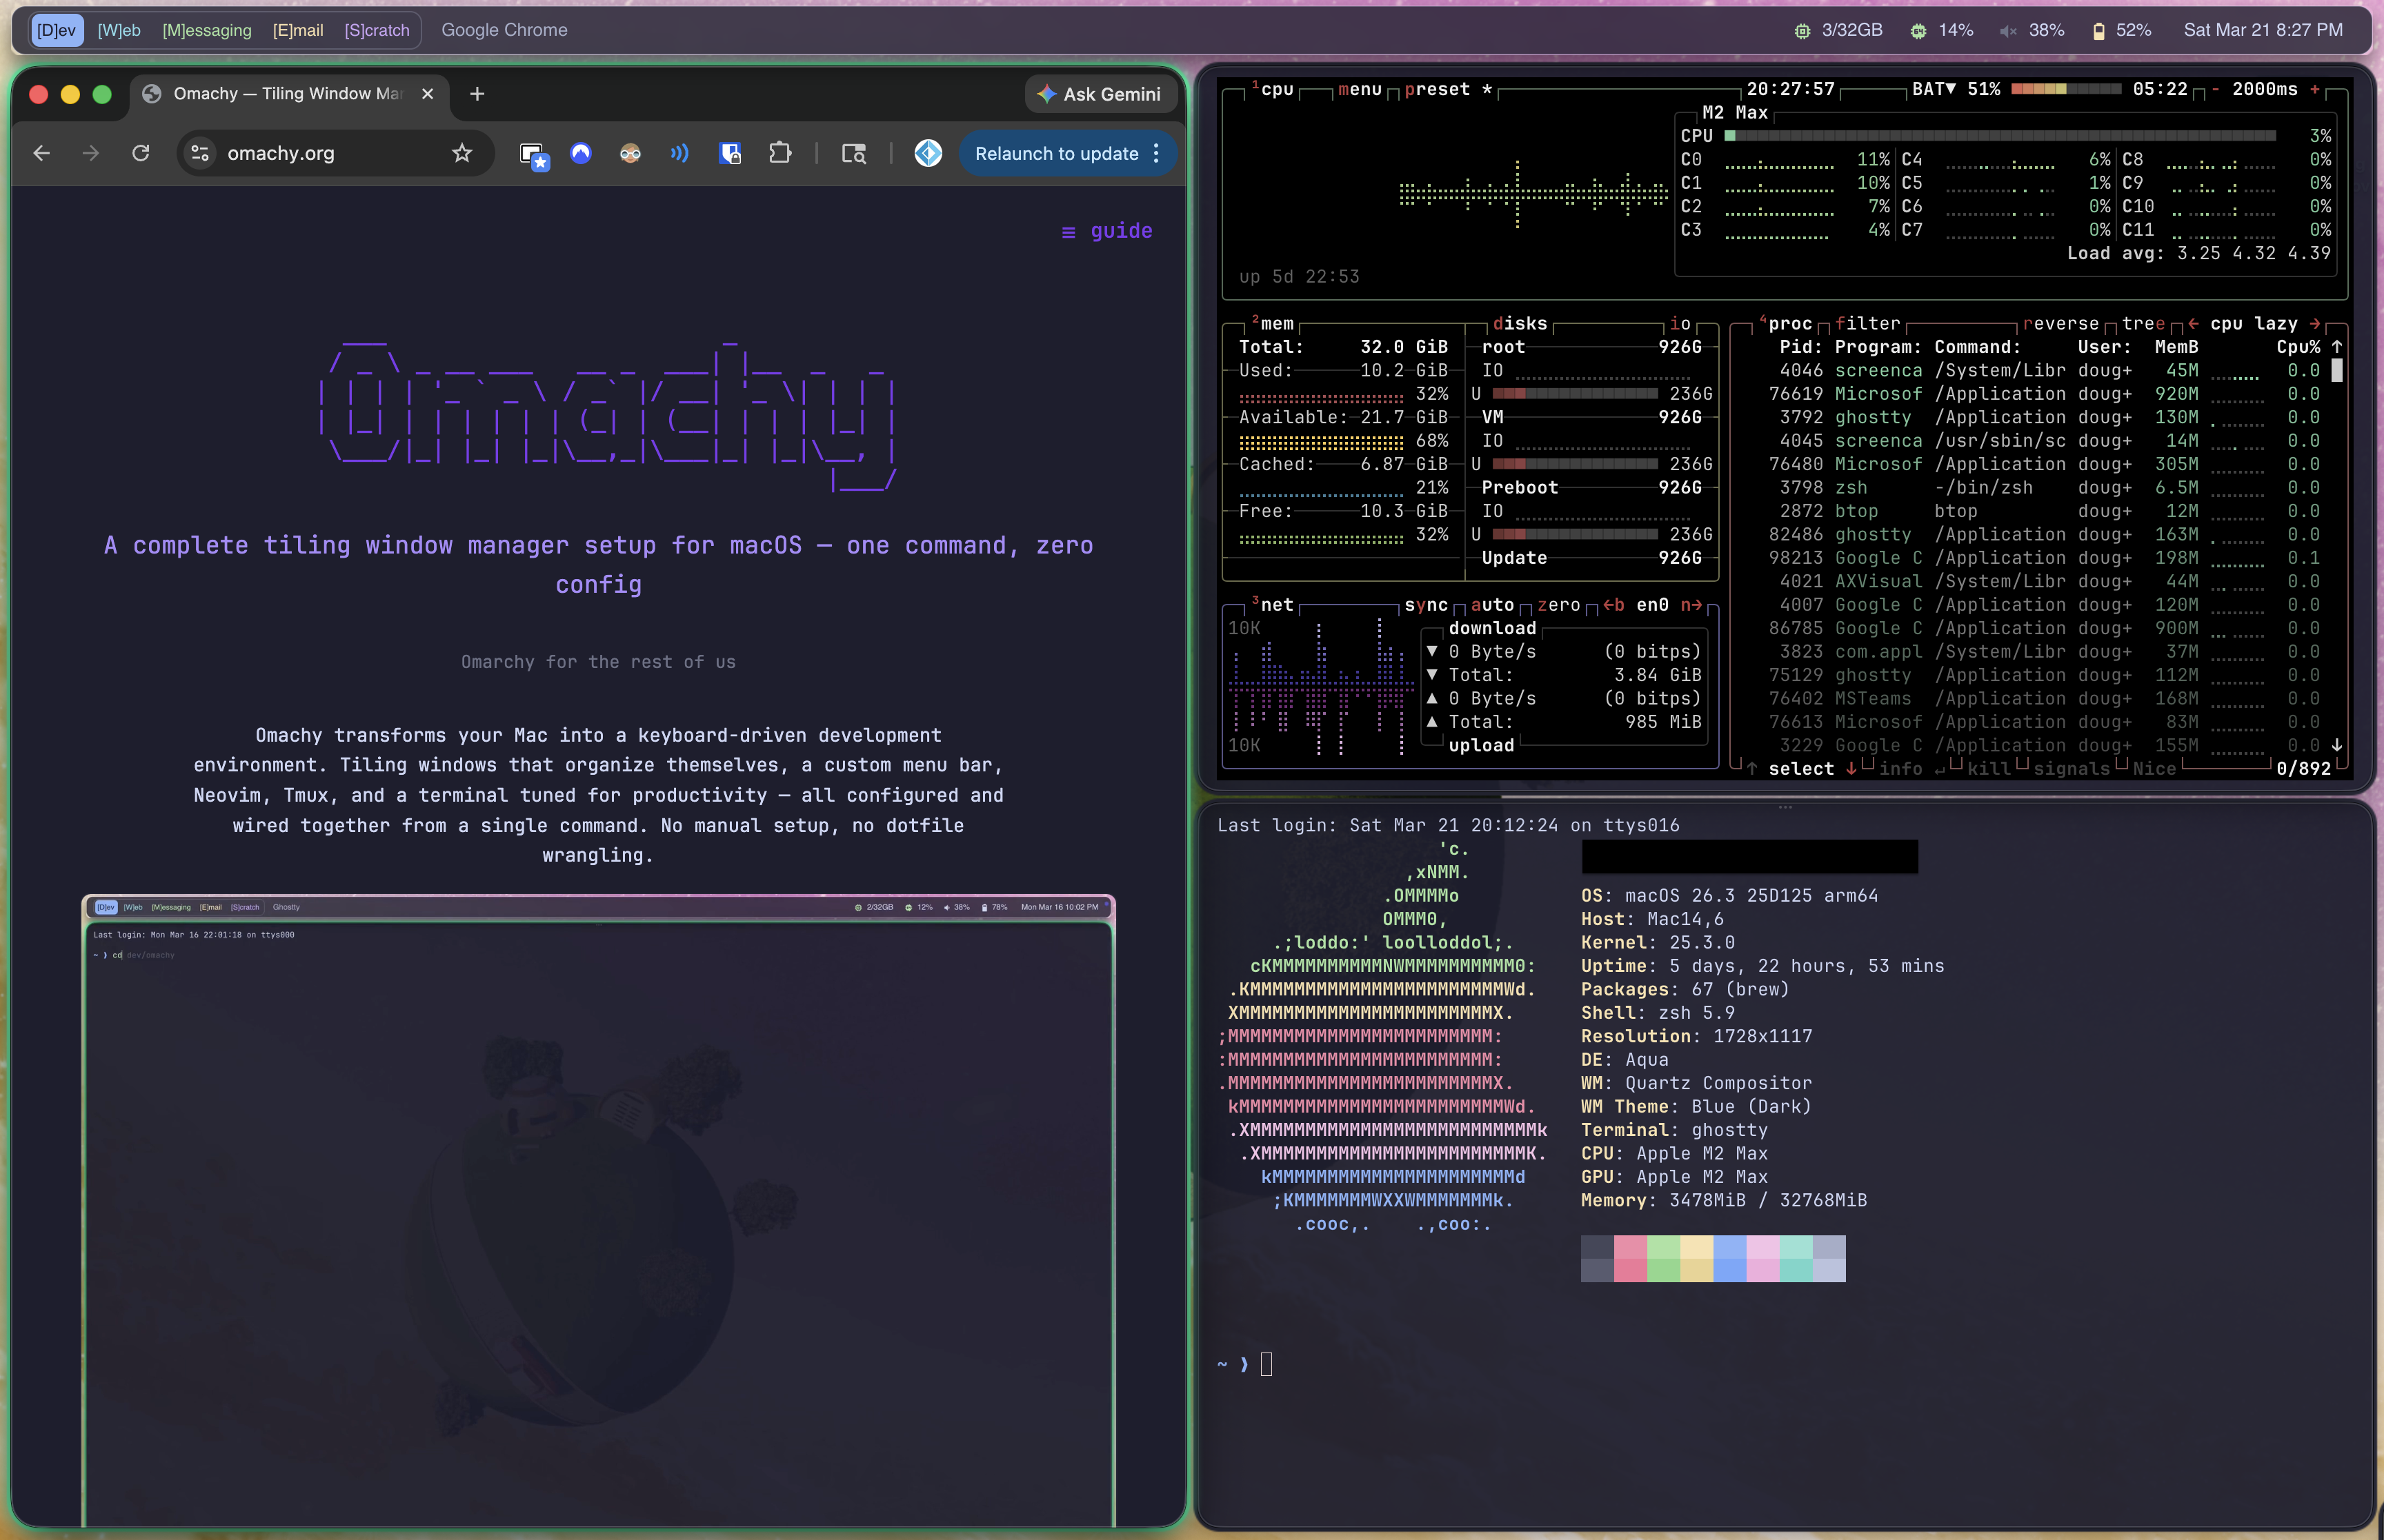Open a new Chrome tab with plus
2384x1540 pixels.
tap(477, 93)
